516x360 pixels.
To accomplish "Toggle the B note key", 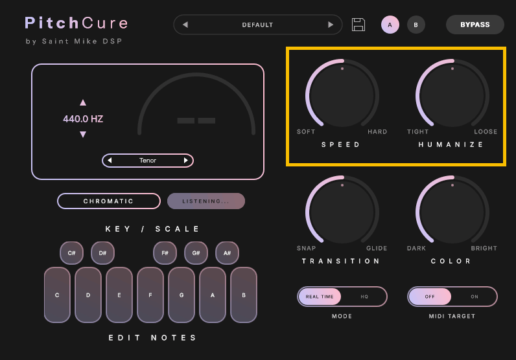I will point(244,295).
